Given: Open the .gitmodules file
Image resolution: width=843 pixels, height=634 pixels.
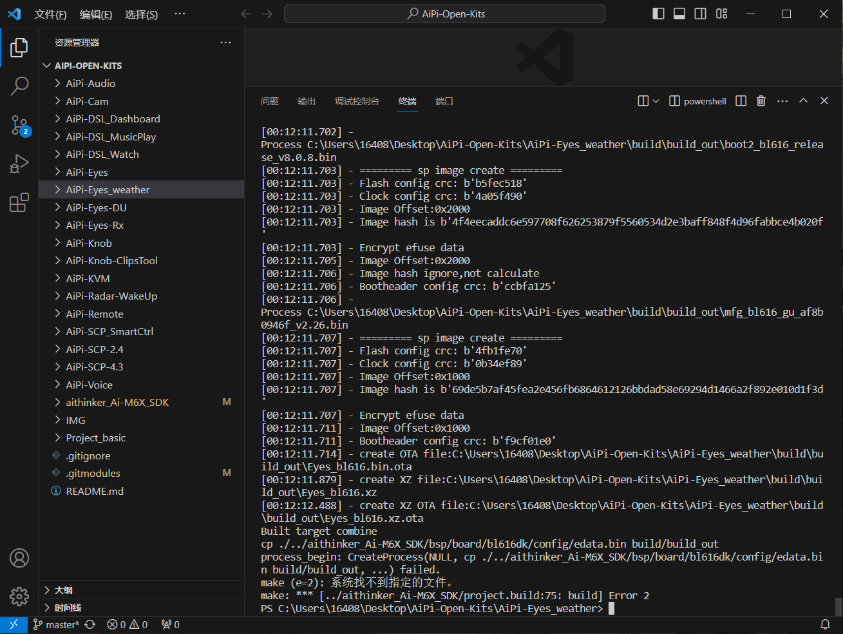Looking at the screenshot, I should [x=141, y=474].
